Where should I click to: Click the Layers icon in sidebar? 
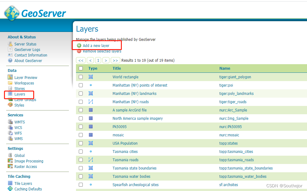point(10,94)
